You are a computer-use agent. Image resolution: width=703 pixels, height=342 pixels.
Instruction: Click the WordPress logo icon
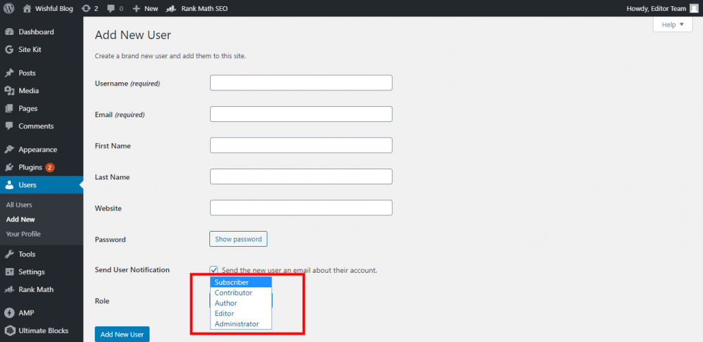[x=9, y=8]
